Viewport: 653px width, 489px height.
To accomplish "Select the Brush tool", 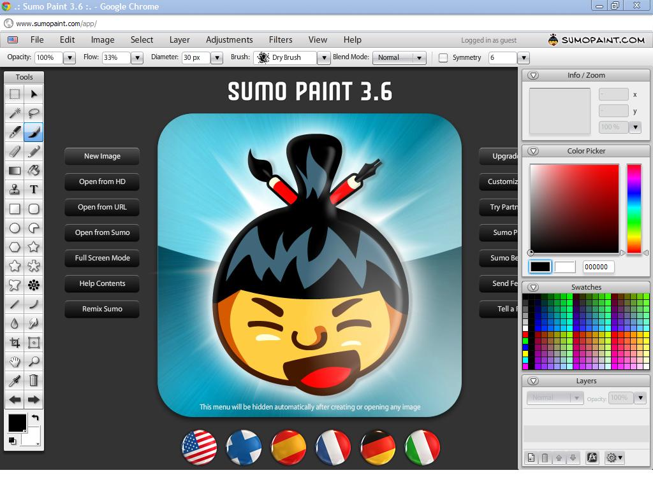I will [x=35, y=132].
